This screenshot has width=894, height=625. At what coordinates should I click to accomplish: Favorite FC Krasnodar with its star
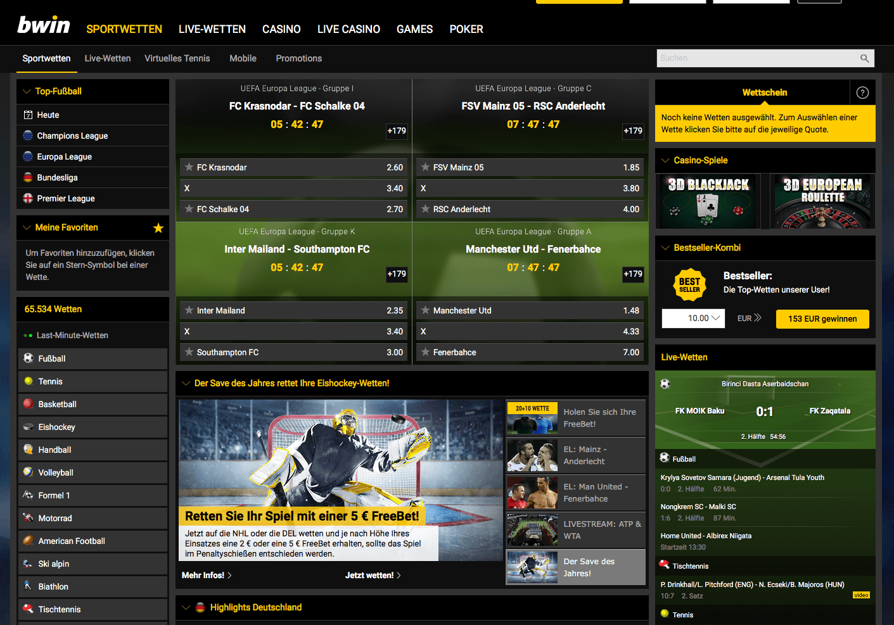pos(189,167)
